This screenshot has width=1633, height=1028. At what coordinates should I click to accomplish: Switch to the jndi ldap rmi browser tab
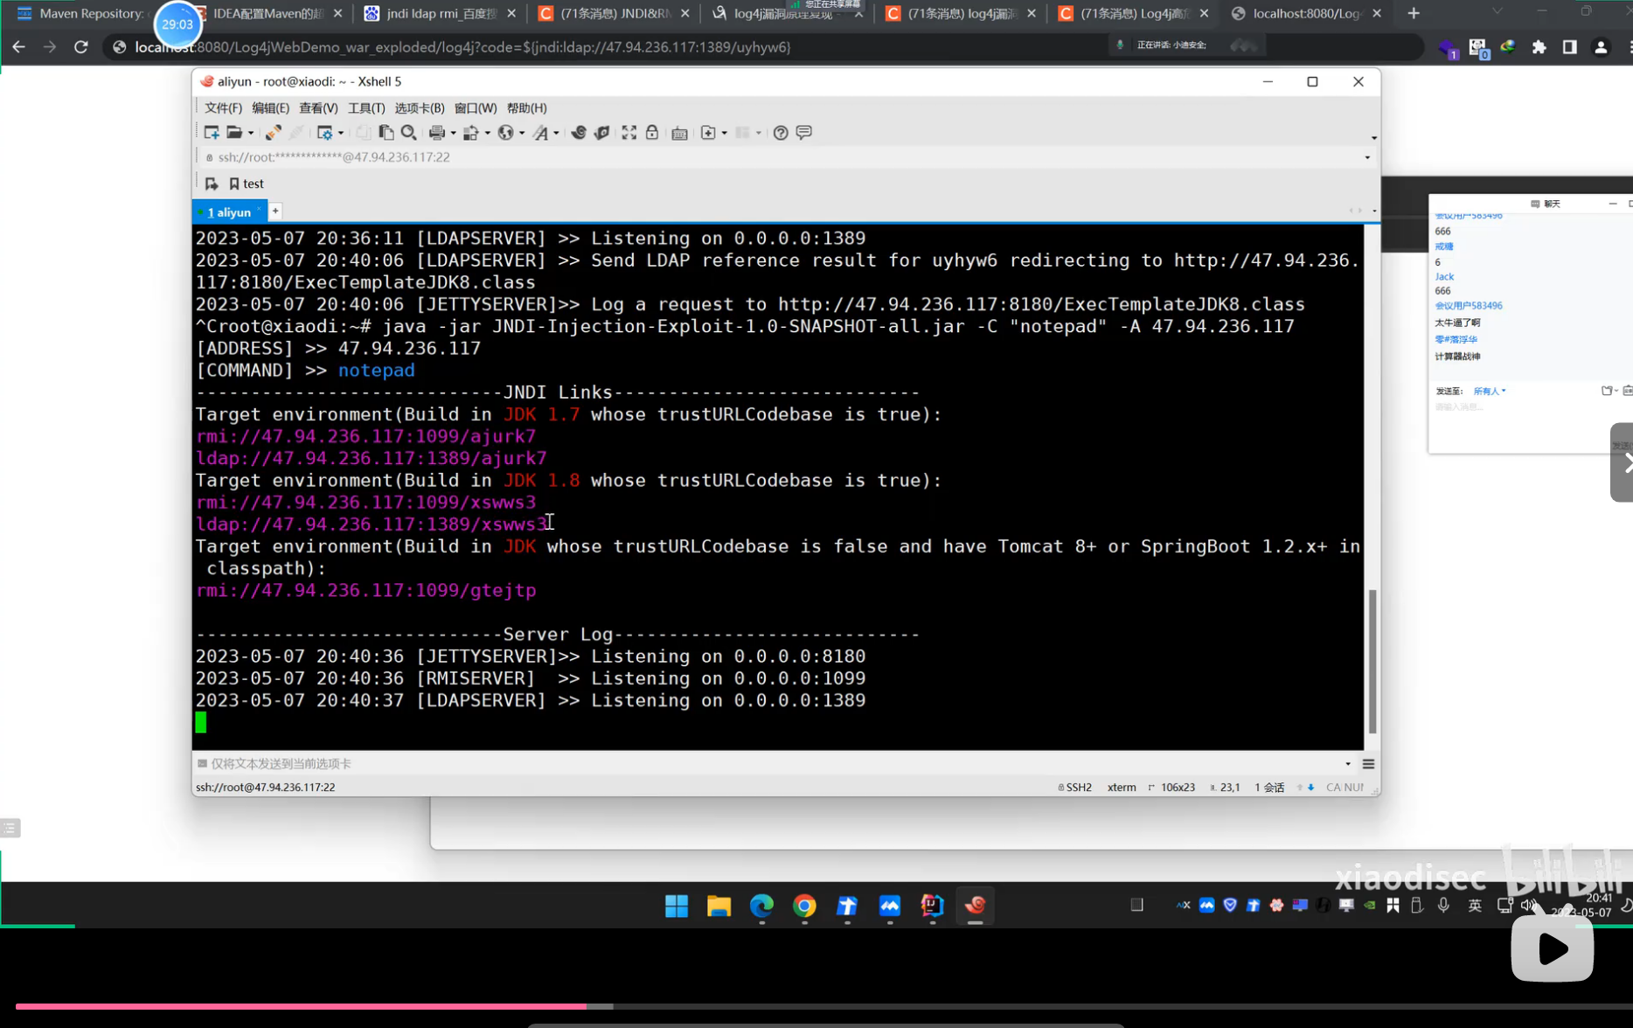pyautogui.click(x=441, y=13)
